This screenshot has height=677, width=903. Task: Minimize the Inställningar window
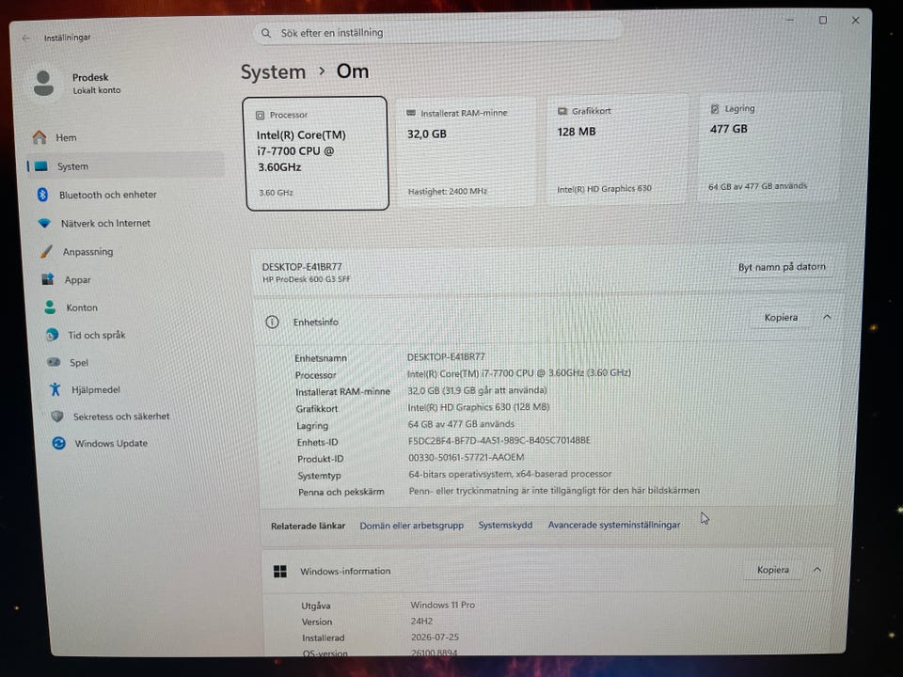click(790, 21)
